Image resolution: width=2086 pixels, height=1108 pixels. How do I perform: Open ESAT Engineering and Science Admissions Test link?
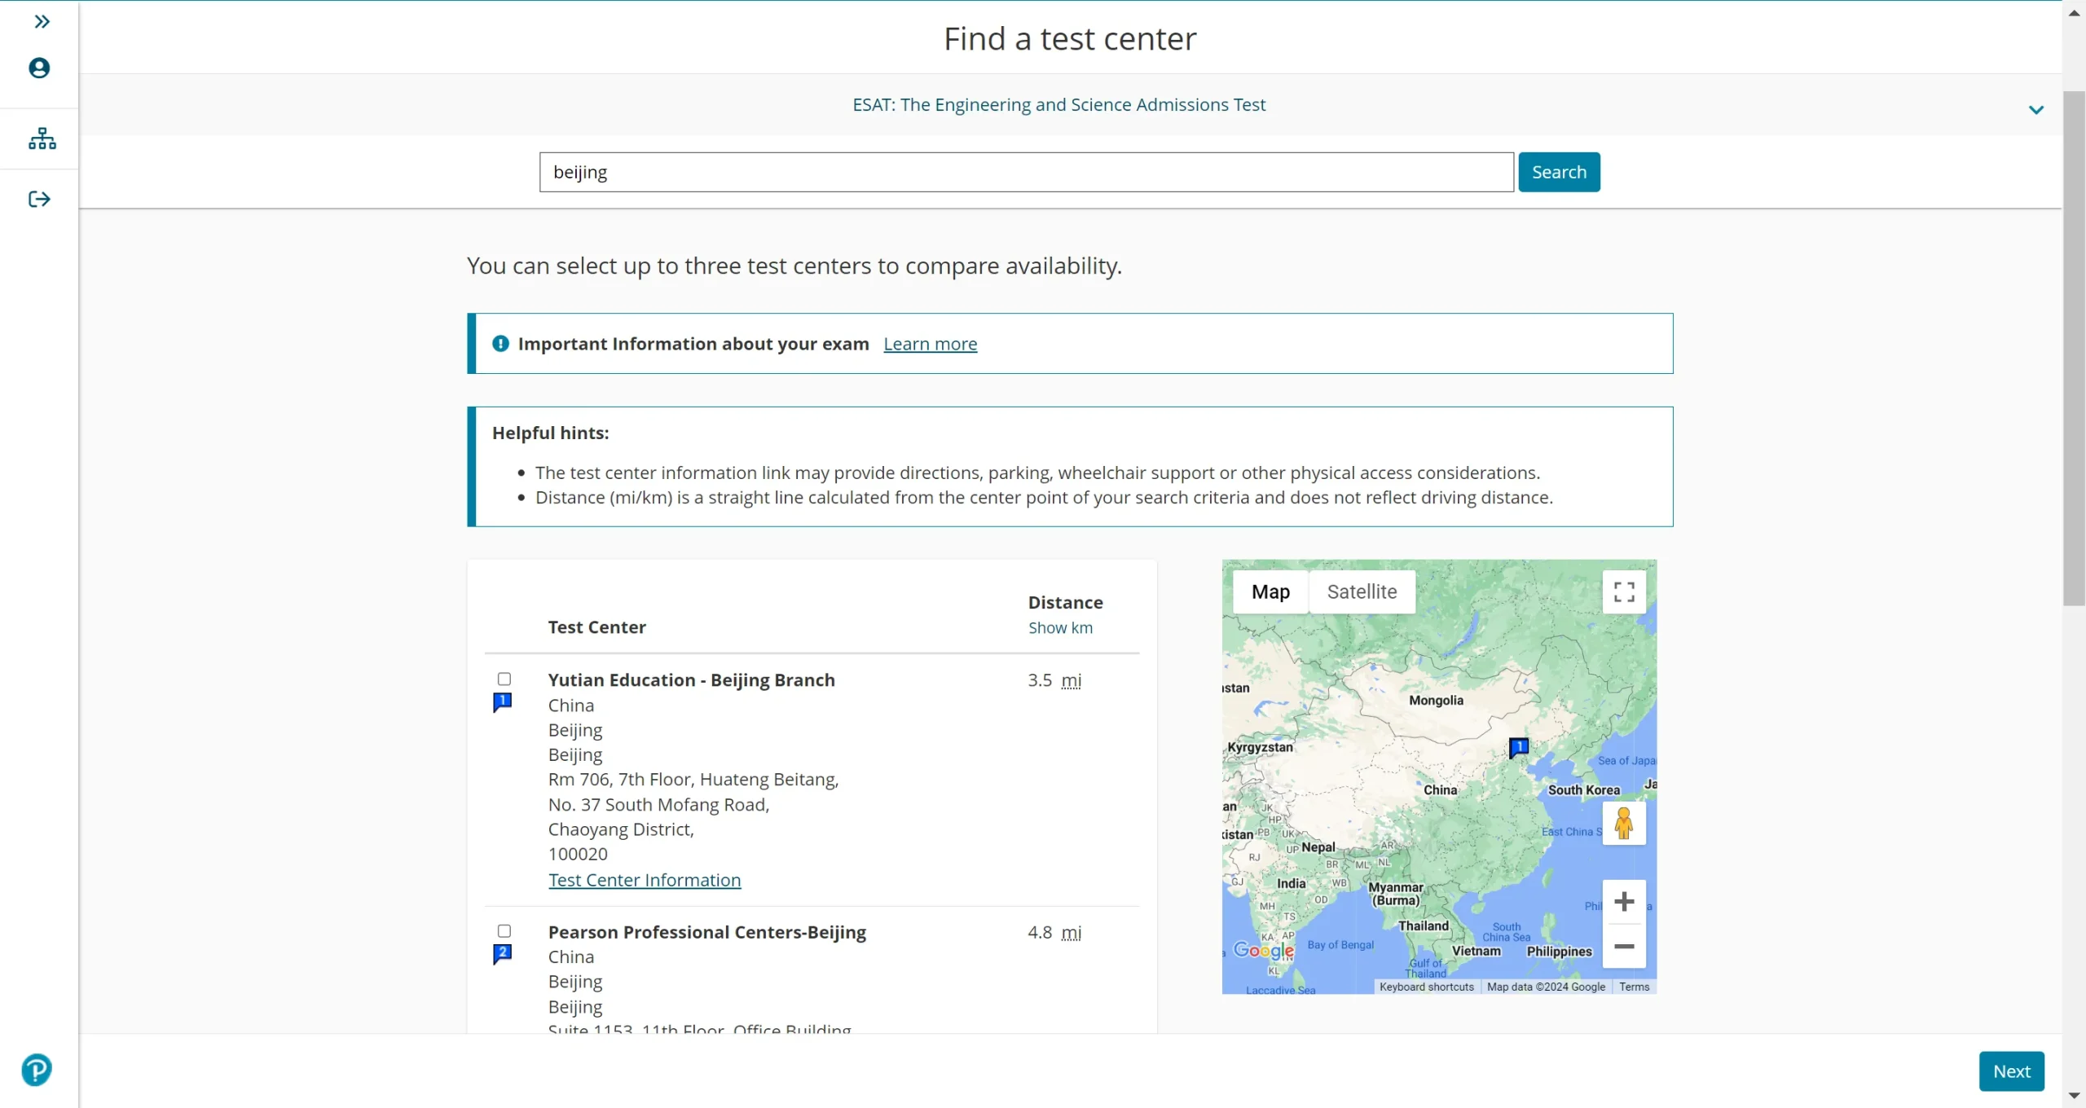[x=1058, y=104]
